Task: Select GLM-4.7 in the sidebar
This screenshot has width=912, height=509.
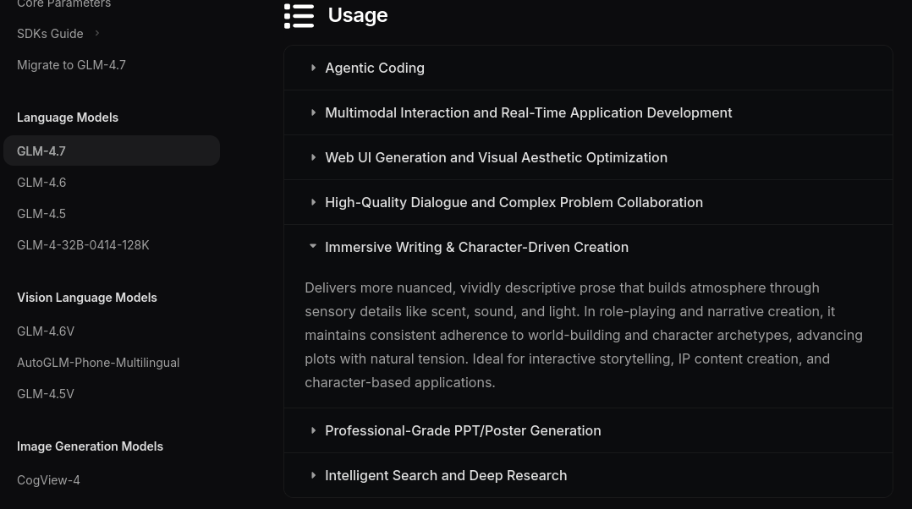Action: click(41, 151)
